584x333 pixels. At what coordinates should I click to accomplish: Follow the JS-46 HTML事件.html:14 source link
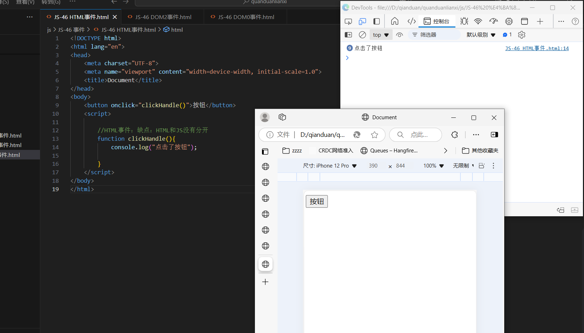pyautogui.click(x=537, y=48)
